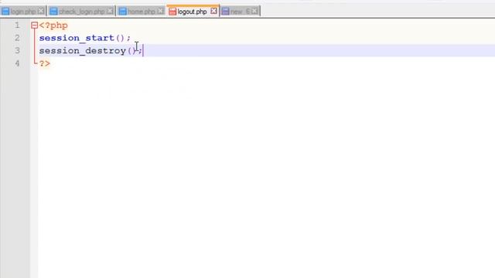Click the session_start function name
495x278 pixels.
coord(77,38)
